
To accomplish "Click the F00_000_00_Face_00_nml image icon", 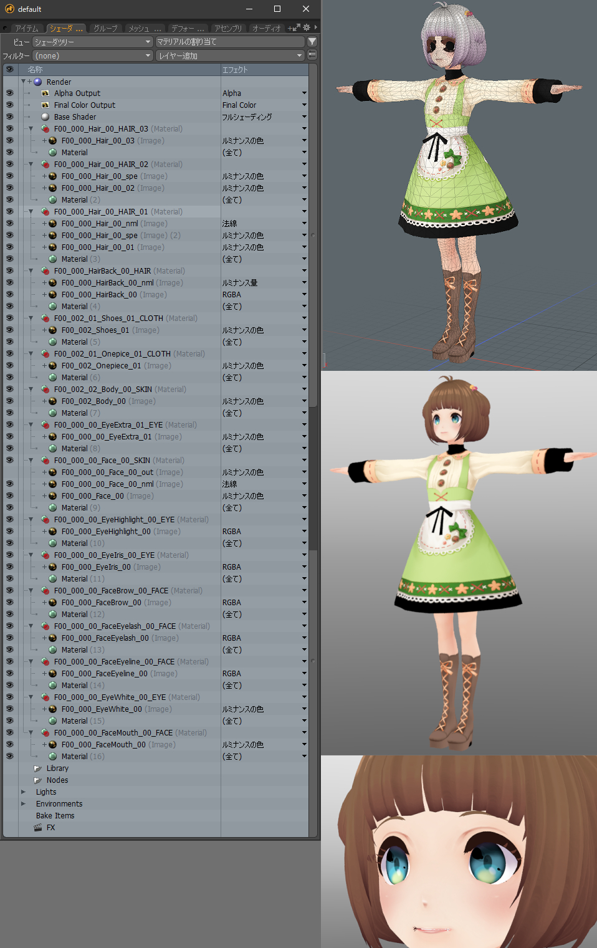I will click(53, 484).
